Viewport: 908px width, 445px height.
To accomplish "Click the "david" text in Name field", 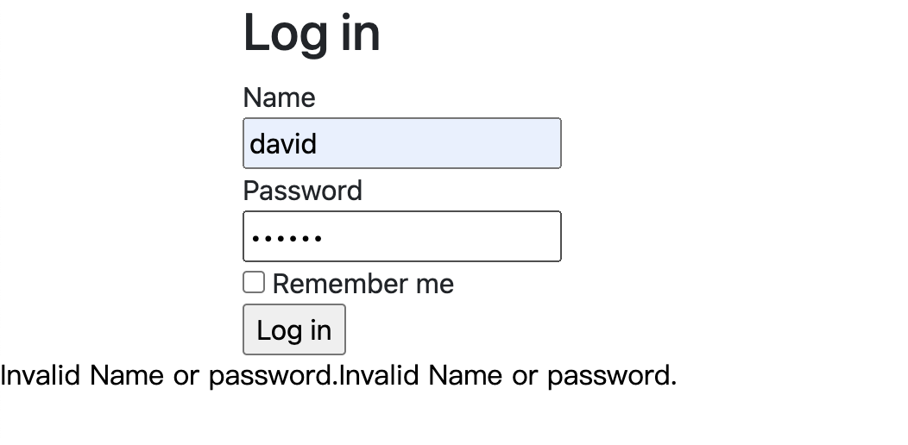I will tap(283, 143).
